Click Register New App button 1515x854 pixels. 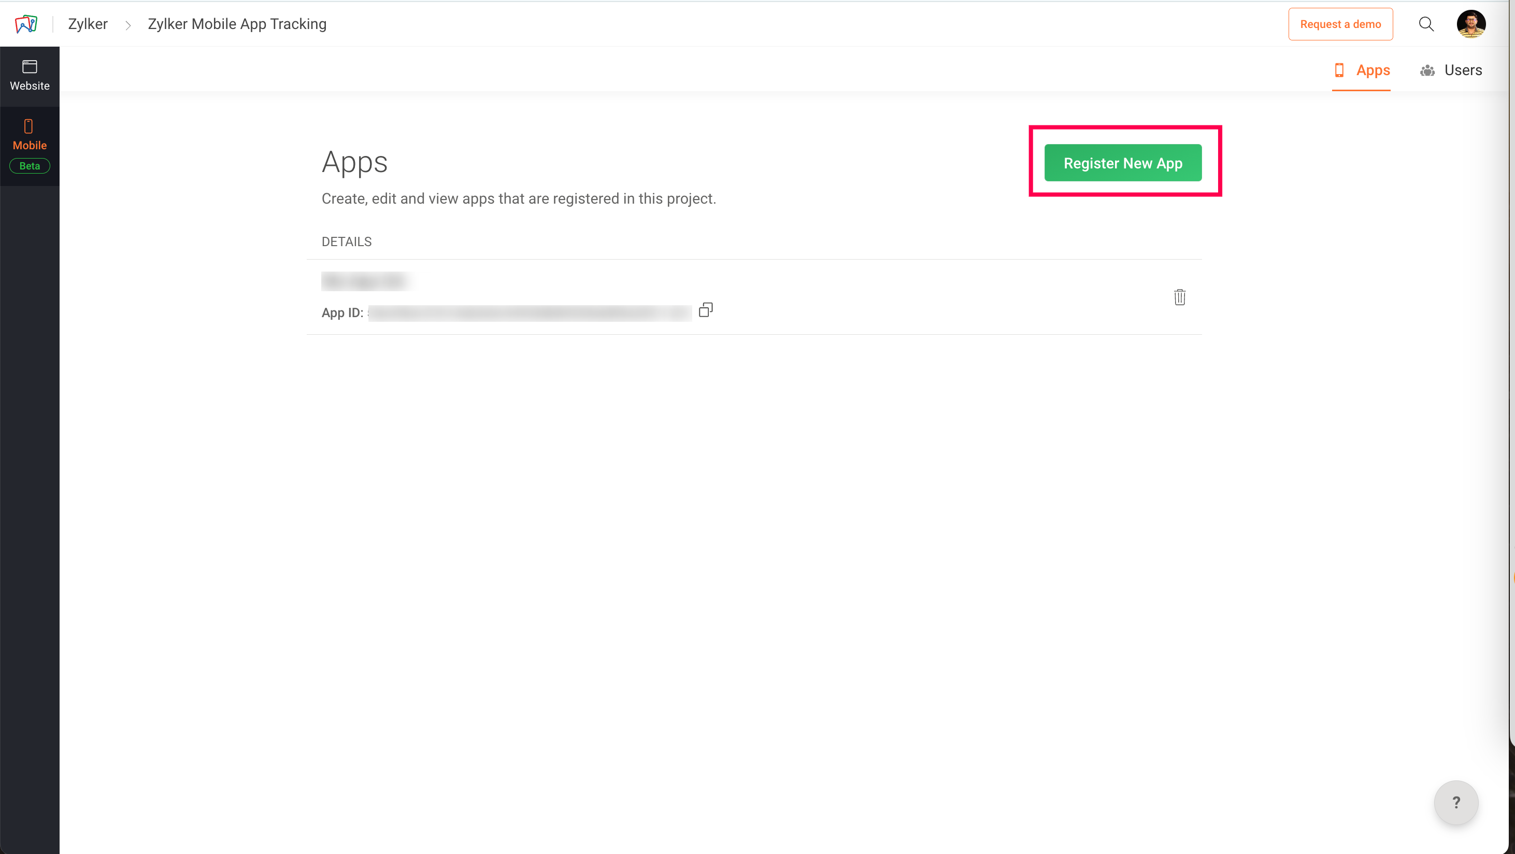1122,163
